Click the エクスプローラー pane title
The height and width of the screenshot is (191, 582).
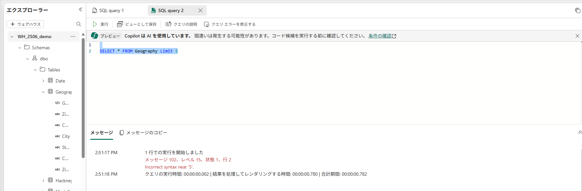click(27, 10)
